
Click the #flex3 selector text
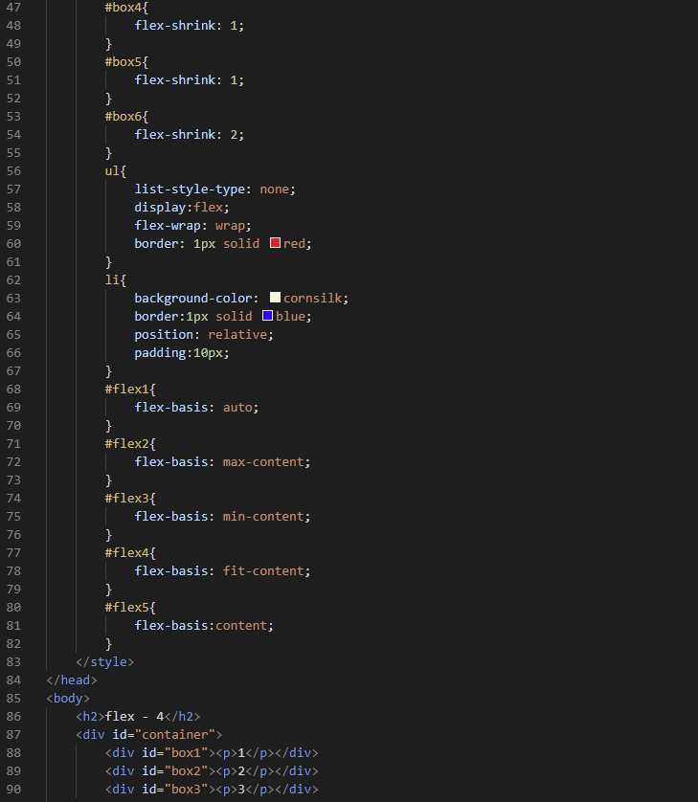point(127,499)
